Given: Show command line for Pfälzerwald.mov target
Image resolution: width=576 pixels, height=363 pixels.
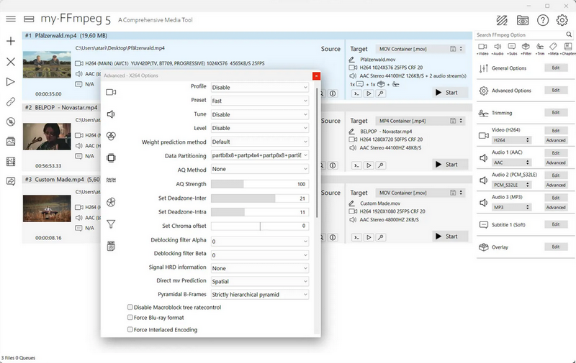Looking at the screenshot, I should point(356,93).
